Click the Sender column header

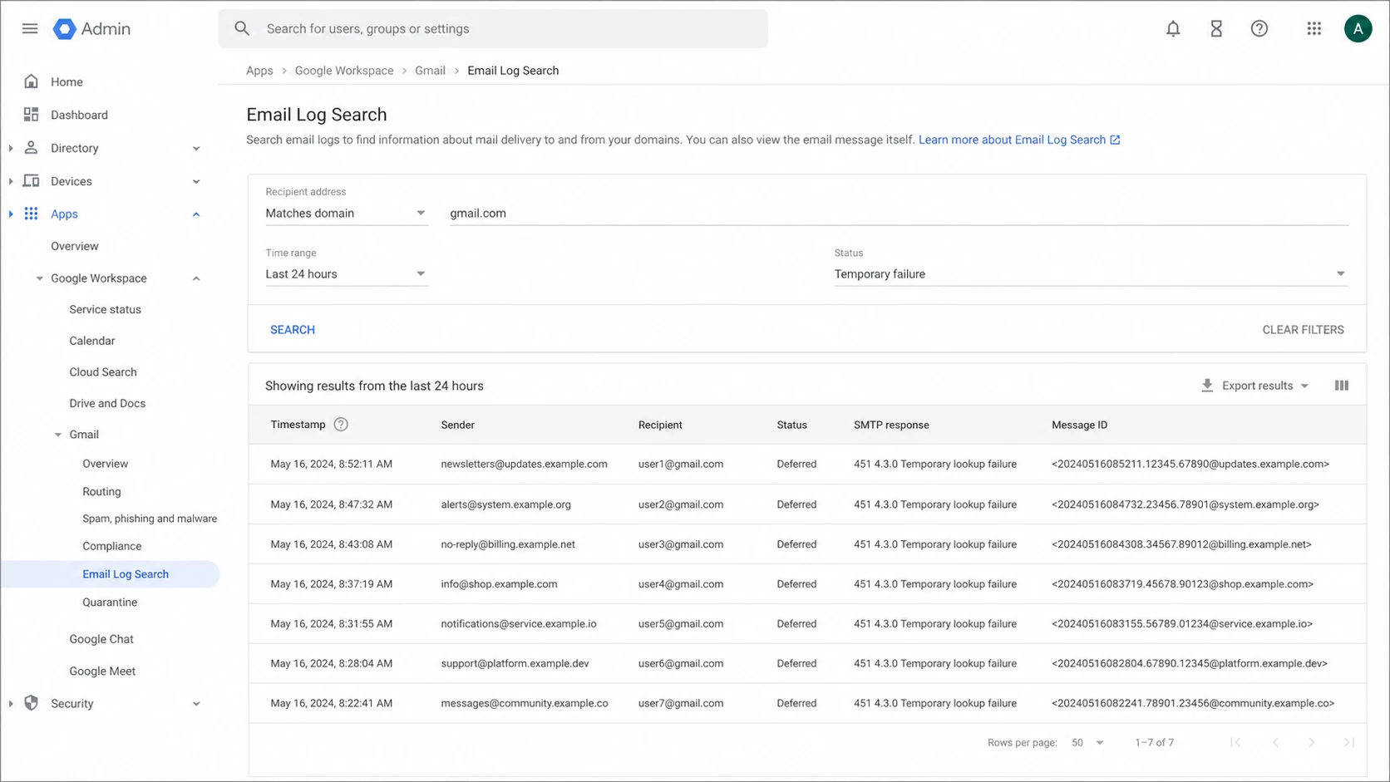(457, 425)
